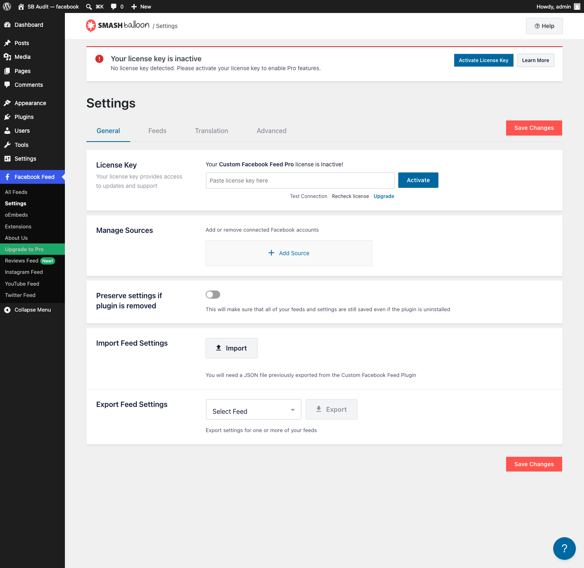584x568 pixels.
Task: Click the WordPress Settings sliders icon
Action: pos(7,159)
